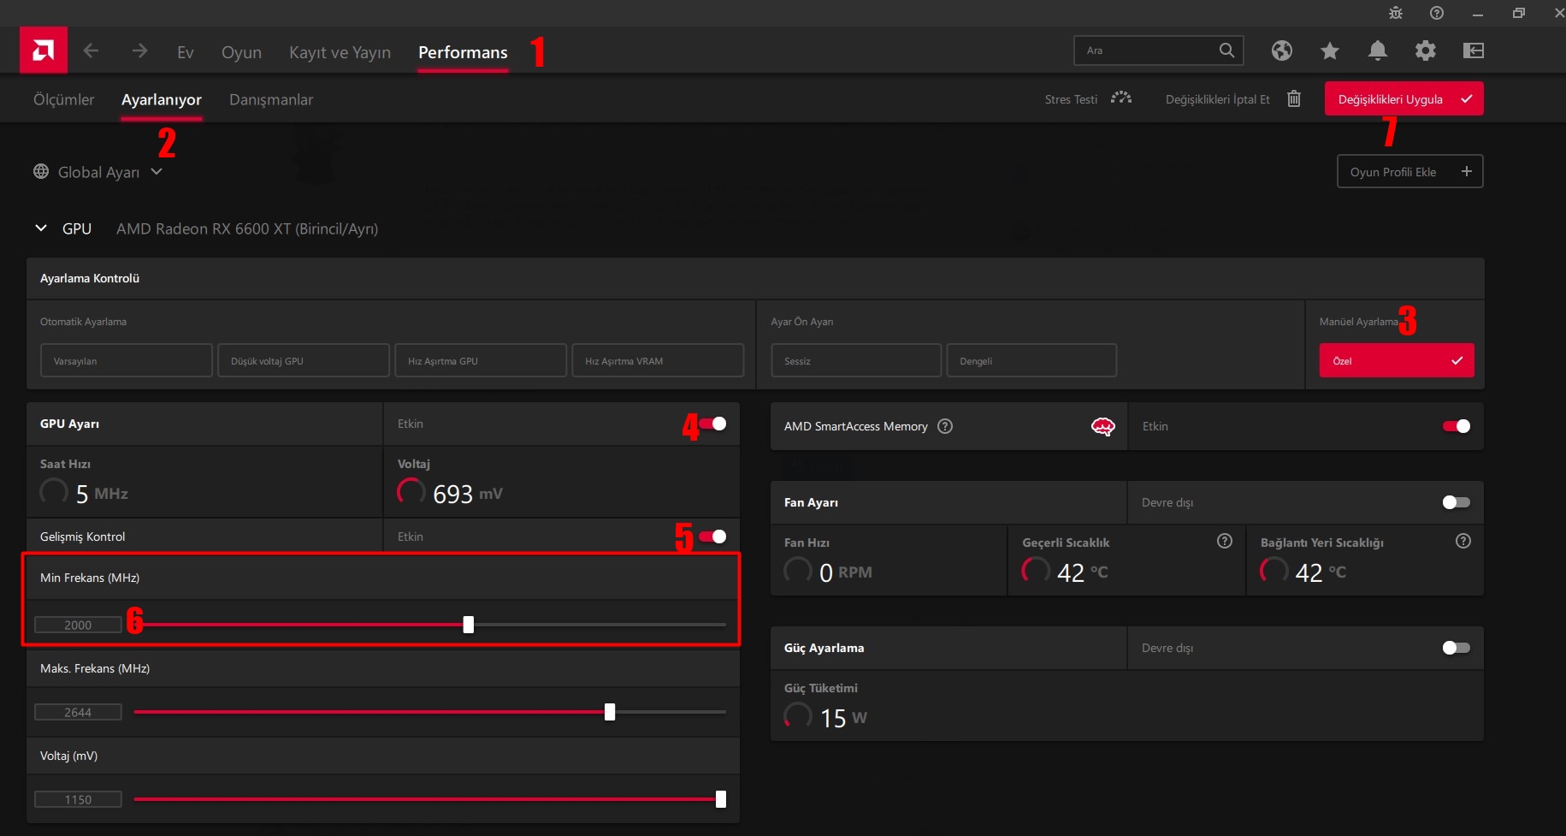The image size is (1566, 836).
Task: Restore down the window
Action: click(x=1519, y=13)
